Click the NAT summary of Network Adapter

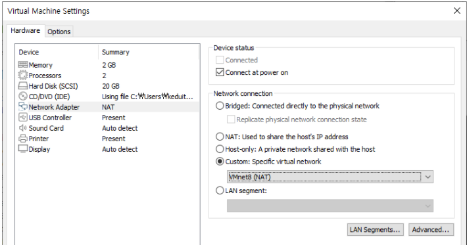click(x=108, y=107)
